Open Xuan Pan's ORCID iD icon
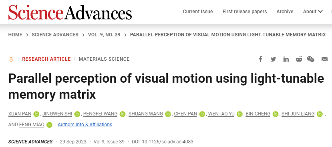Screen dimensions: 332x147 (36, 114)
